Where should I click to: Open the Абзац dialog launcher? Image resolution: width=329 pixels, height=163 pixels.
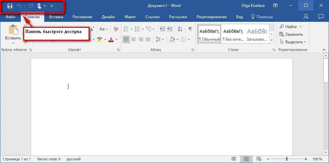pyautogui.click(x=193, y=50)
